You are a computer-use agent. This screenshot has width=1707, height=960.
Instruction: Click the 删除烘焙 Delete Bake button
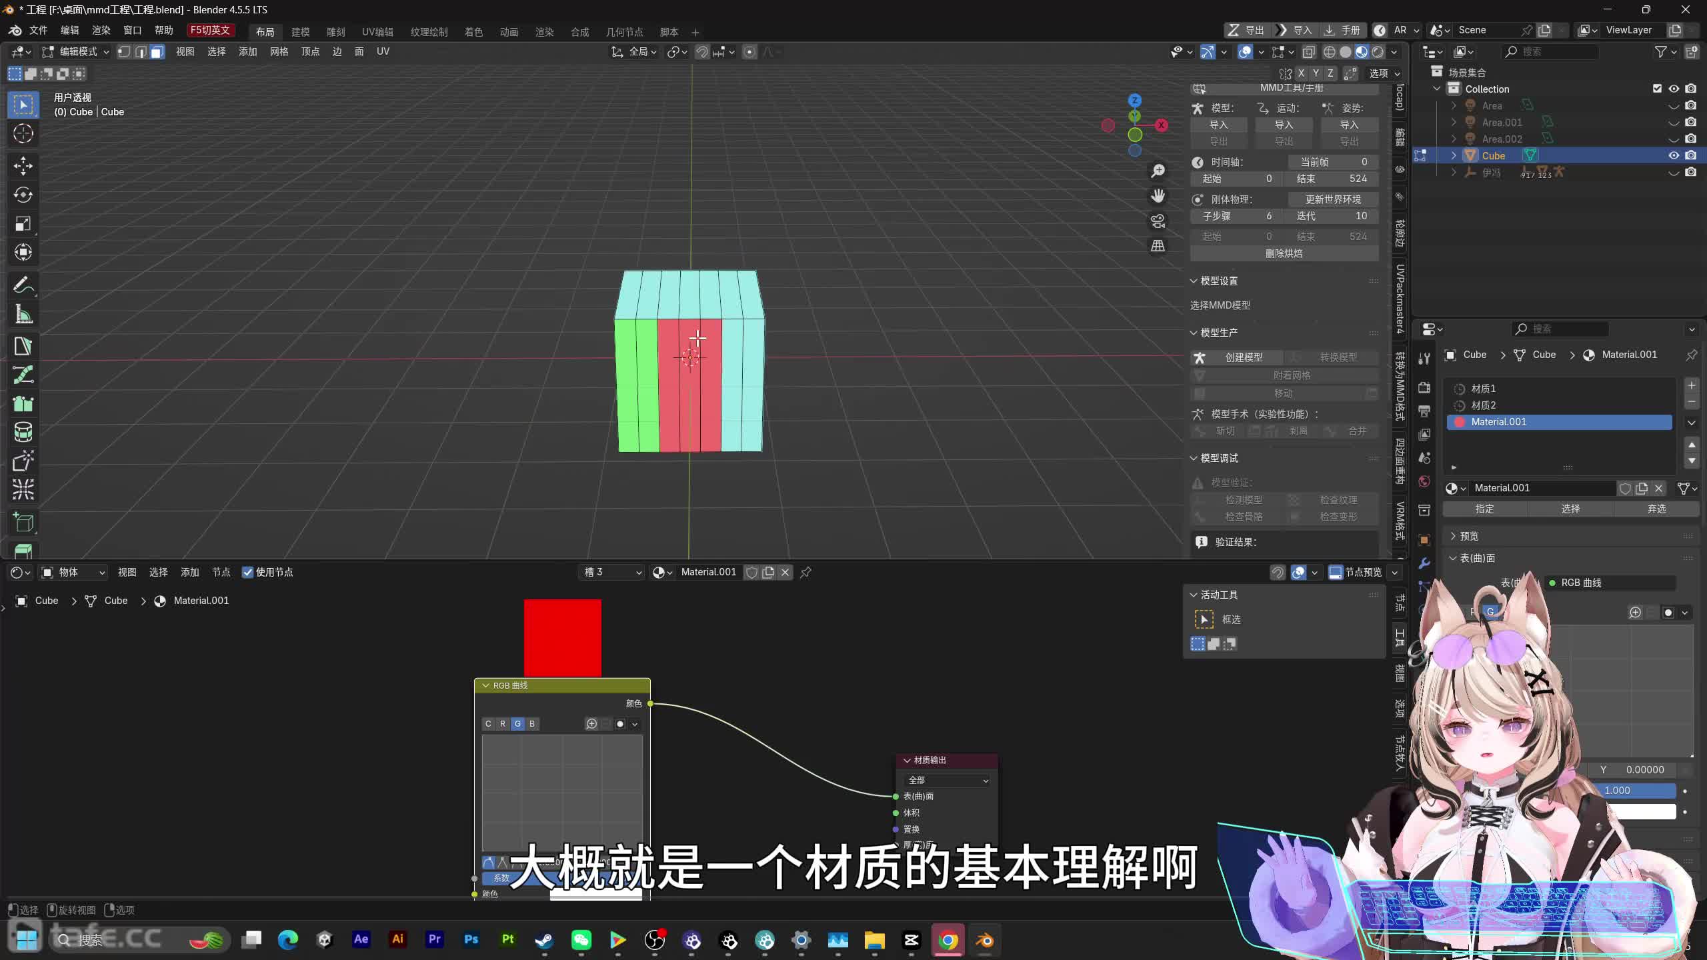[x=1284, y=253]
